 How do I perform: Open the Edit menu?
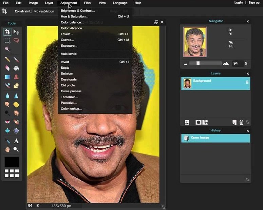coord(18,3)
